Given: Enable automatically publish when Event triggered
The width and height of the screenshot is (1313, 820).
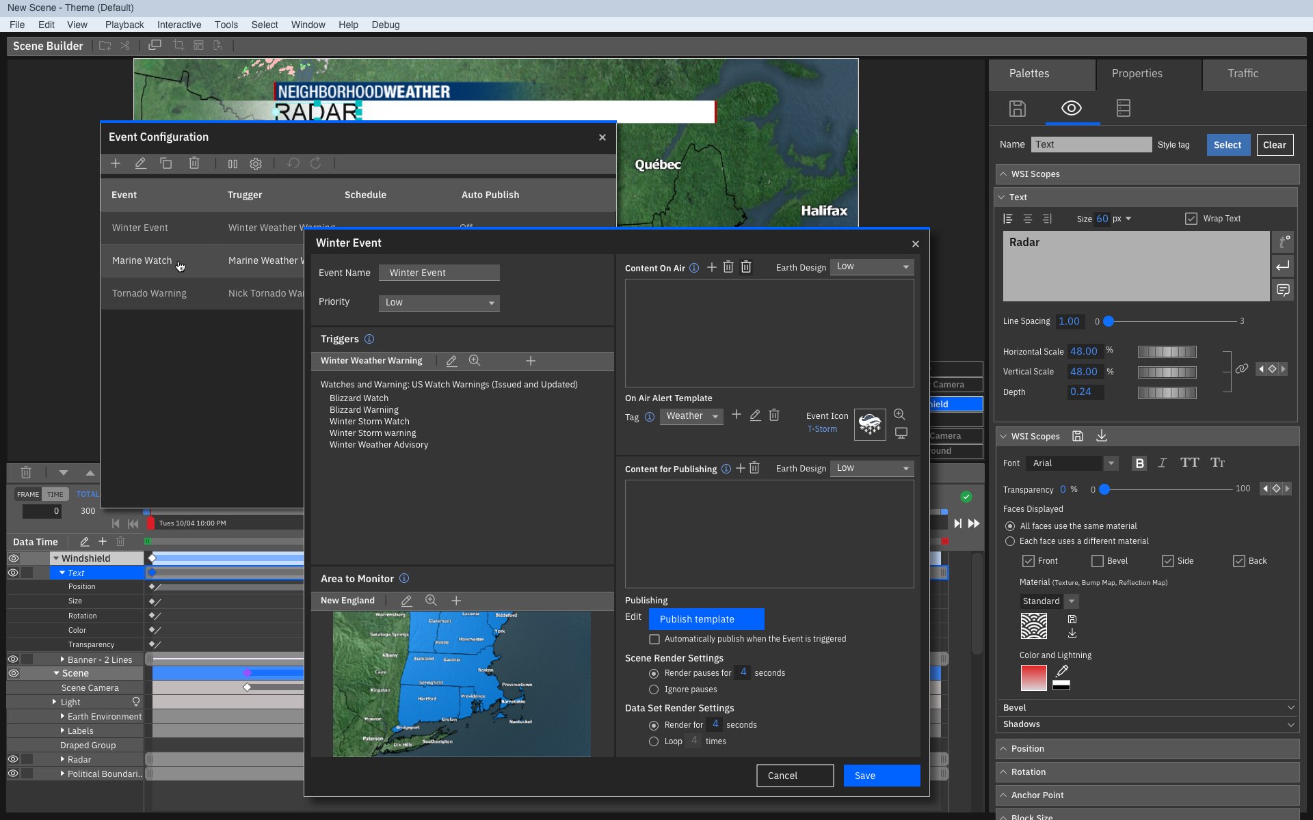Looking at the screenshot, I should 654,639.
